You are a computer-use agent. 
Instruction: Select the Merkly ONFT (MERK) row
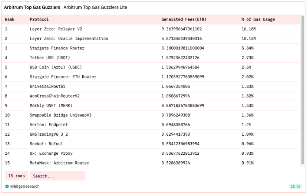tap(151, 106)
